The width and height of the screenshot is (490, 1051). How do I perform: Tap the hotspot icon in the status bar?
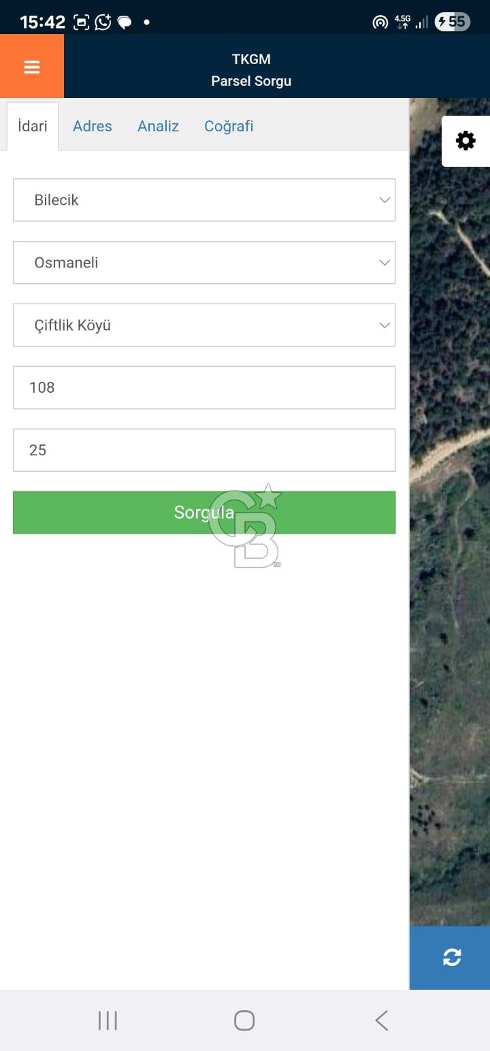[x=380, y=21]
